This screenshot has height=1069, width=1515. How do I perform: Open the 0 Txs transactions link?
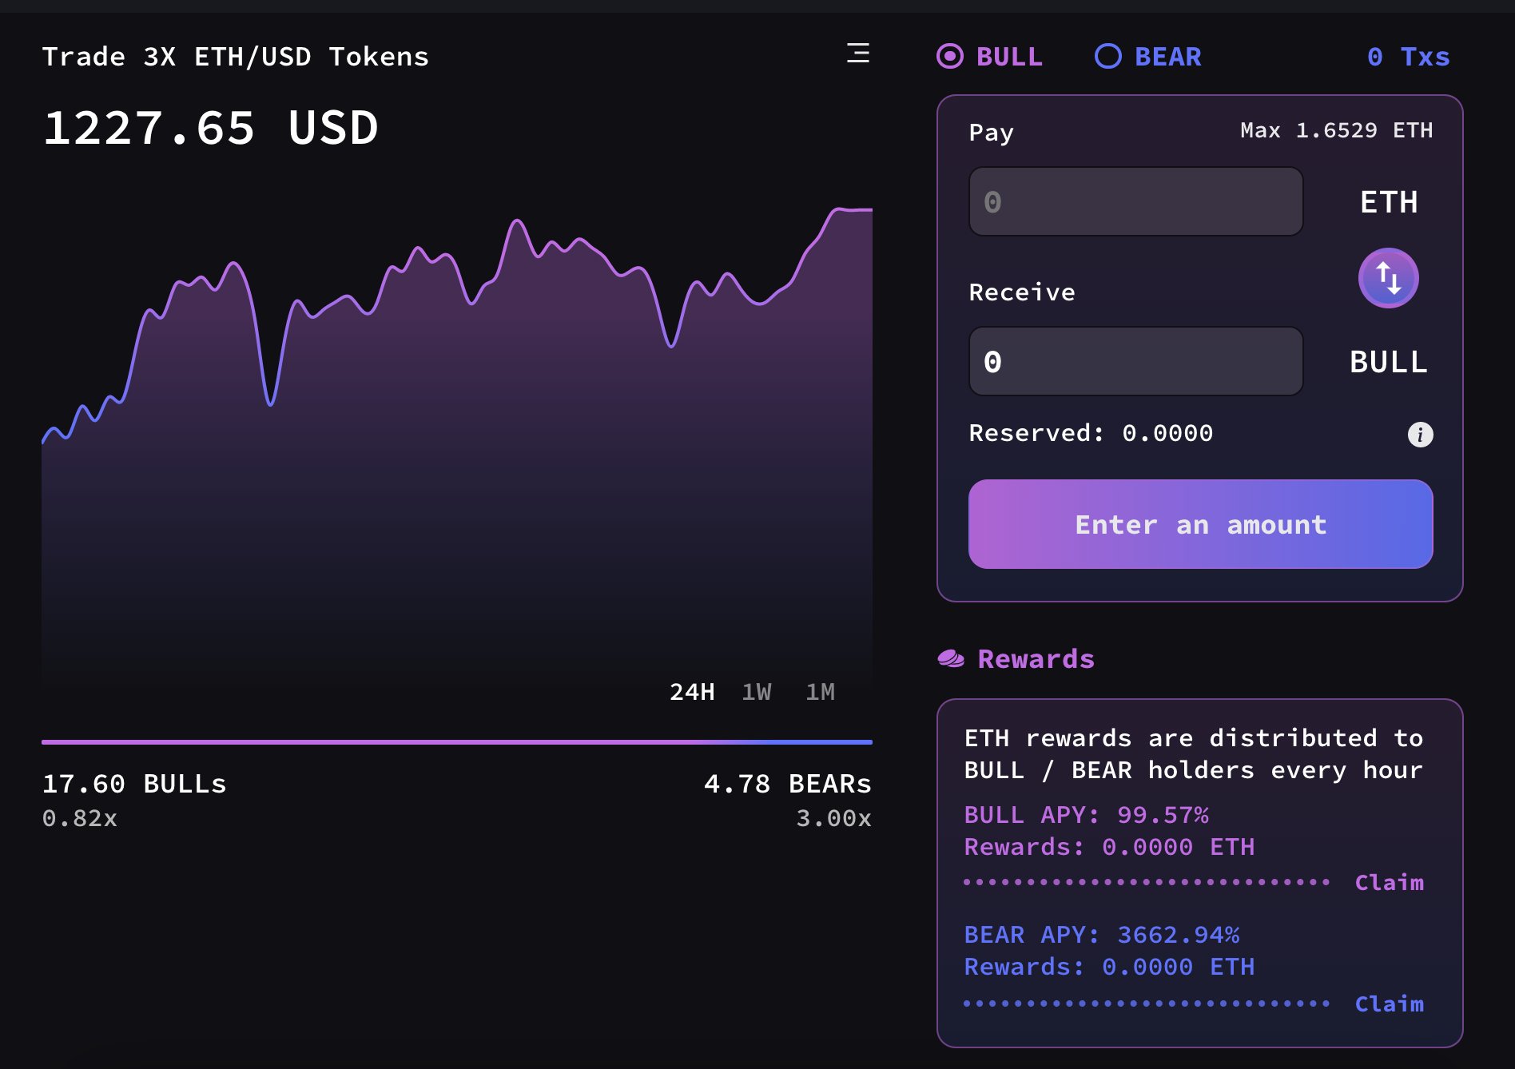1408,57
